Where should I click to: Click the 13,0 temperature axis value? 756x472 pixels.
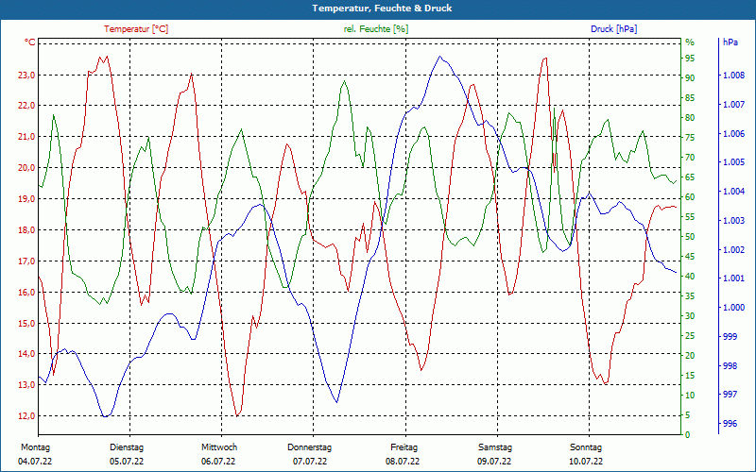tap(26, 385)
